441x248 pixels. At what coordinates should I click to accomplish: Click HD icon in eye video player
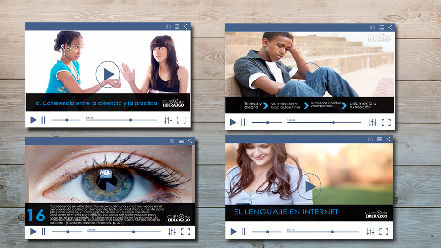click(x=172, y=141)
